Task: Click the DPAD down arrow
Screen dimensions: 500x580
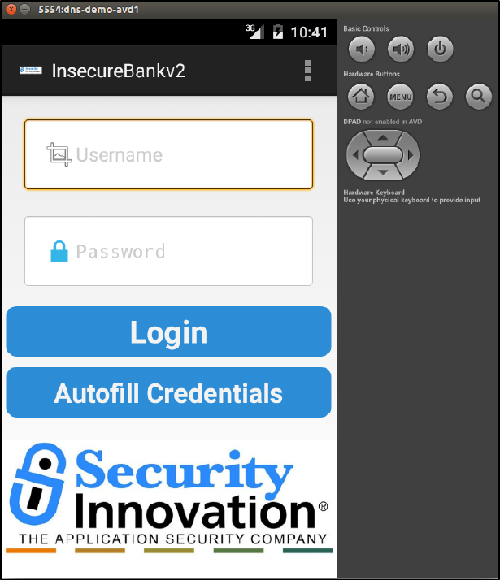Action: (x=383, y=172)
